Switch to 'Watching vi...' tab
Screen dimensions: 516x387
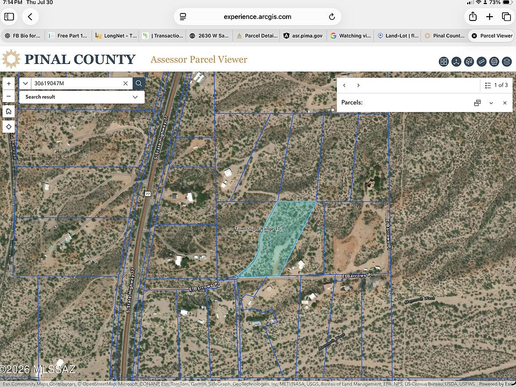tap(350, 35)
